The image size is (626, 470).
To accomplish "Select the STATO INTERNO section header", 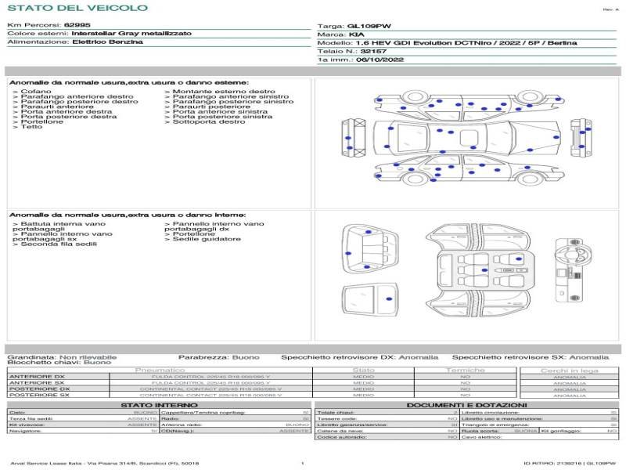I will (x=159, y=405).
